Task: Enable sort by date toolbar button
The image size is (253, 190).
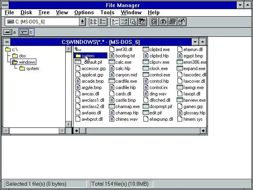Action: (142, 22)
